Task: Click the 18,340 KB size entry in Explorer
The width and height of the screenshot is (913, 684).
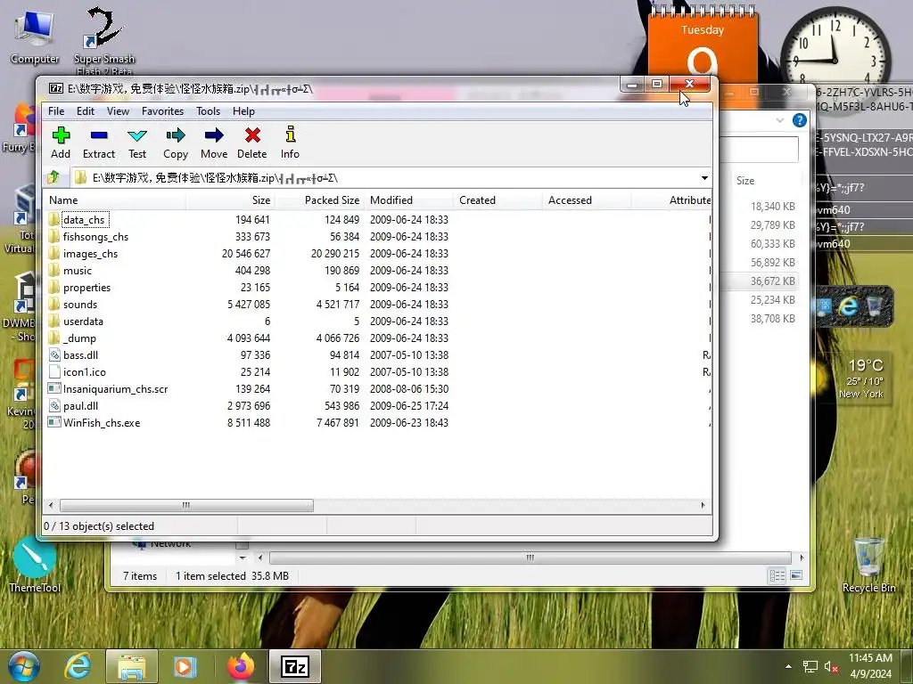Action: pyautogui.click(x=773, y=207)
